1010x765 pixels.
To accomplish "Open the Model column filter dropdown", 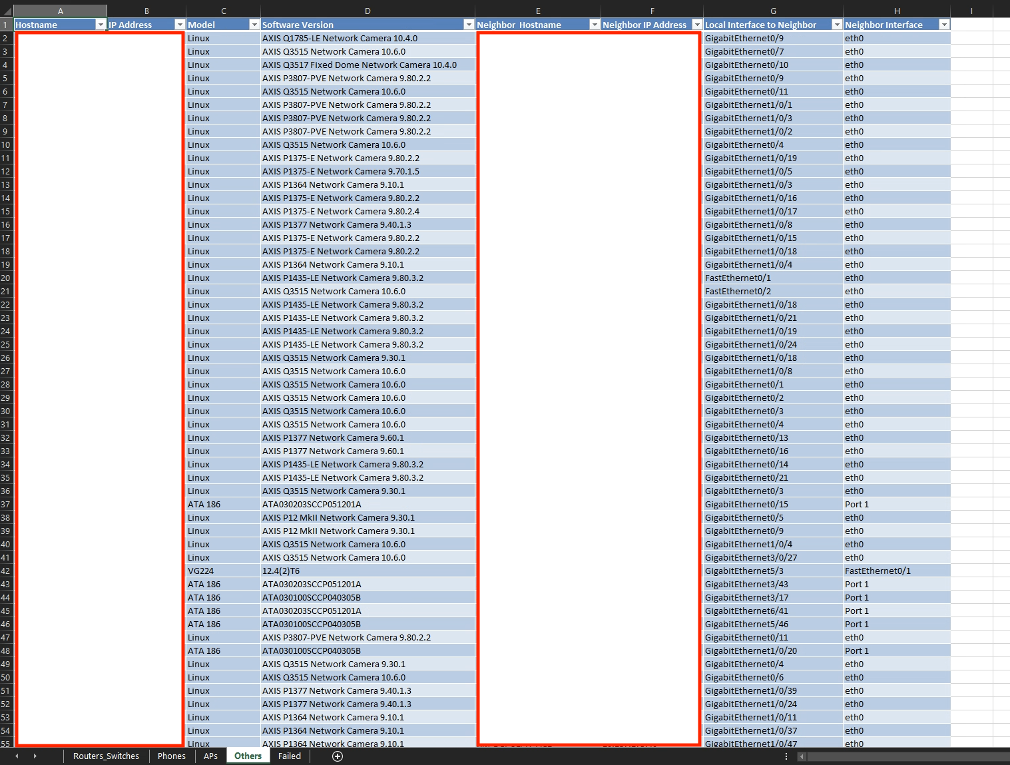I will point(254,25).
